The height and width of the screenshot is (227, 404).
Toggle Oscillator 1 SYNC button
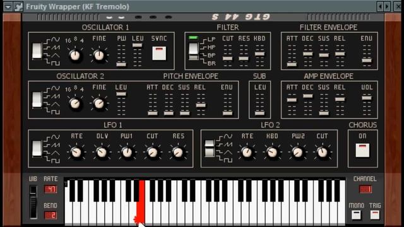[x=159, y=53]
